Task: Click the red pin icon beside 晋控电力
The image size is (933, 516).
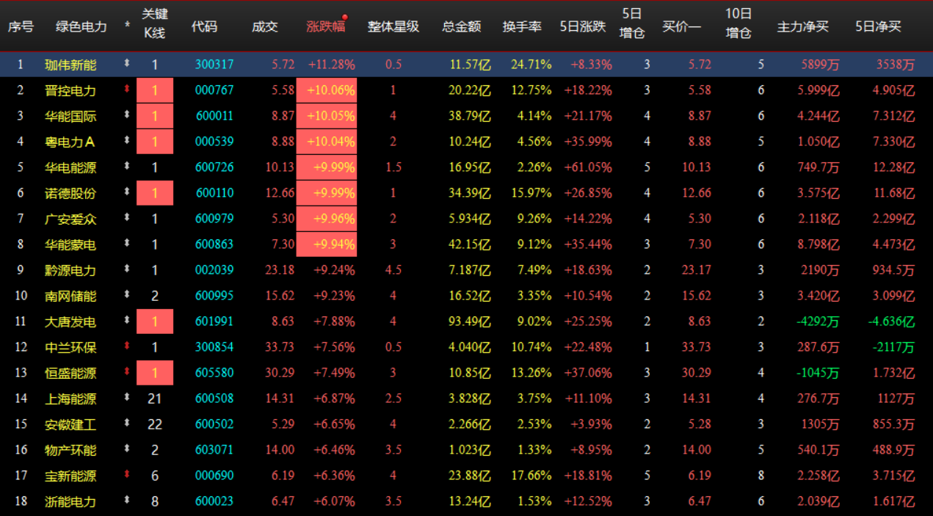Action: (x=127, y=90)
